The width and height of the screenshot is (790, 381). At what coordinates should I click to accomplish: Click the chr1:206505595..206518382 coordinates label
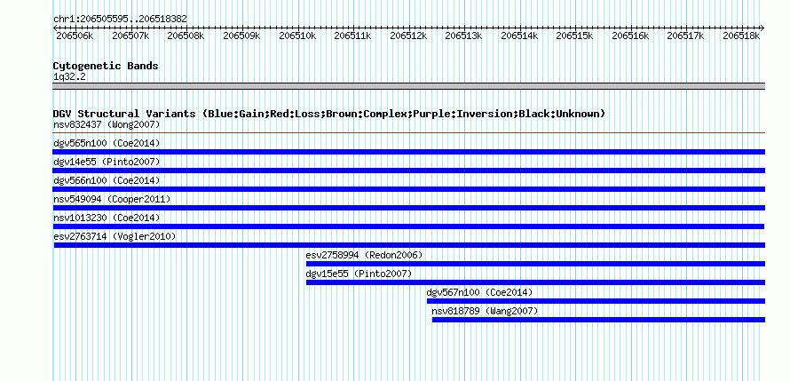click(x=121, y=19)
